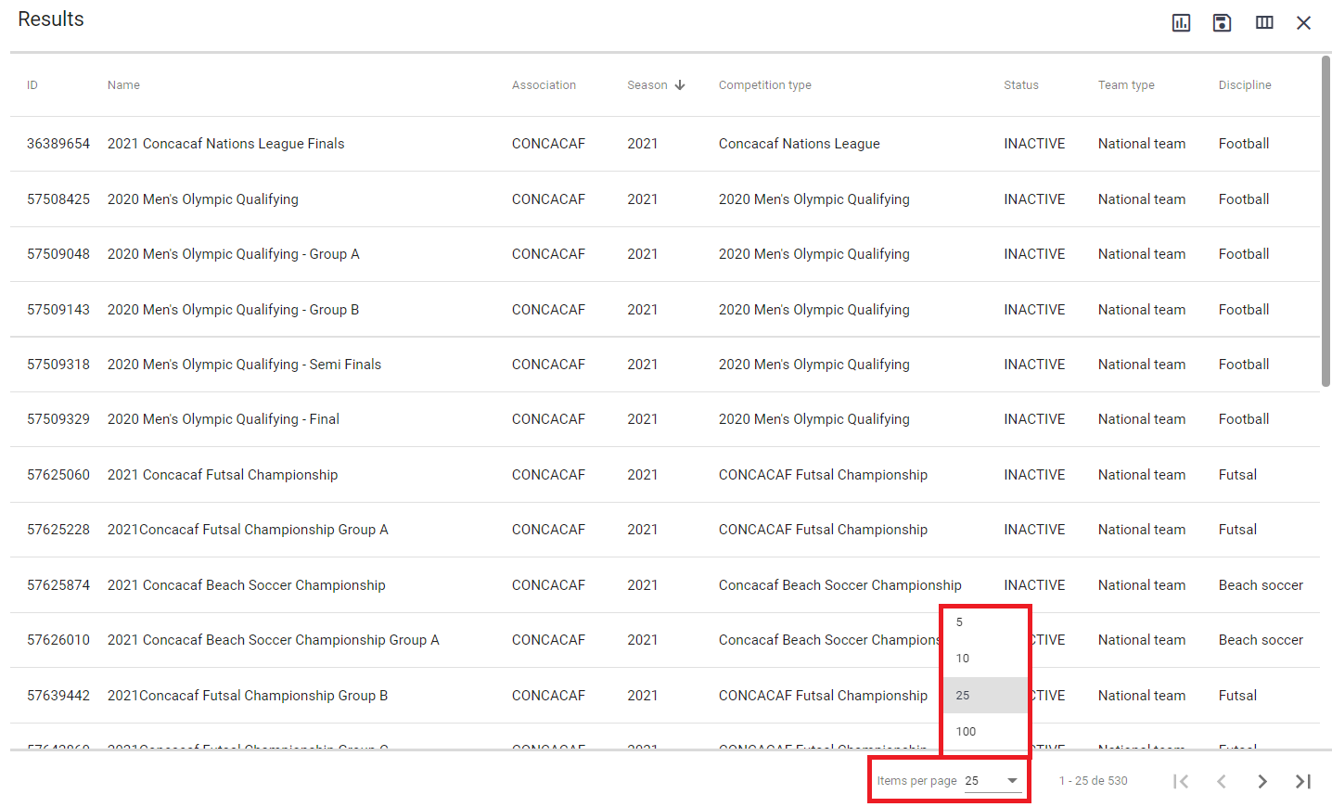
Task: Jump to the last results page
Action: point(1302,781)
